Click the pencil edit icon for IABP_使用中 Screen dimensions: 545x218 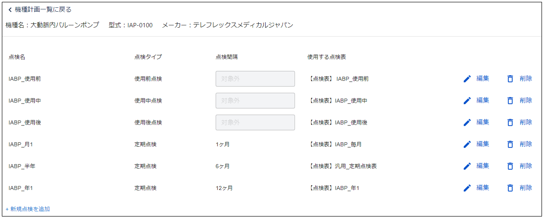coord(467,100)
